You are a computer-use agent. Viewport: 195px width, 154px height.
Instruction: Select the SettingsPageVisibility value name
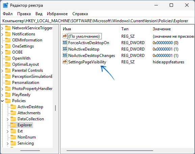point(87,62)
